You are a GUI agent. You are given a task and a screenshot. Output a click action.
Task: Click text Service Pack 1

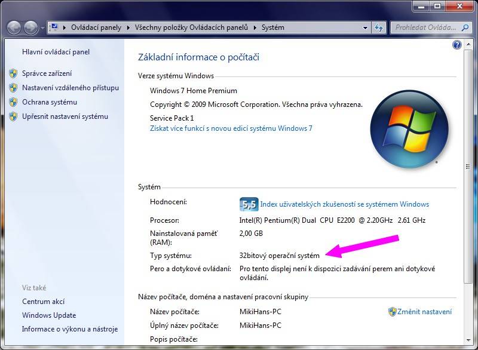point(171,118)
